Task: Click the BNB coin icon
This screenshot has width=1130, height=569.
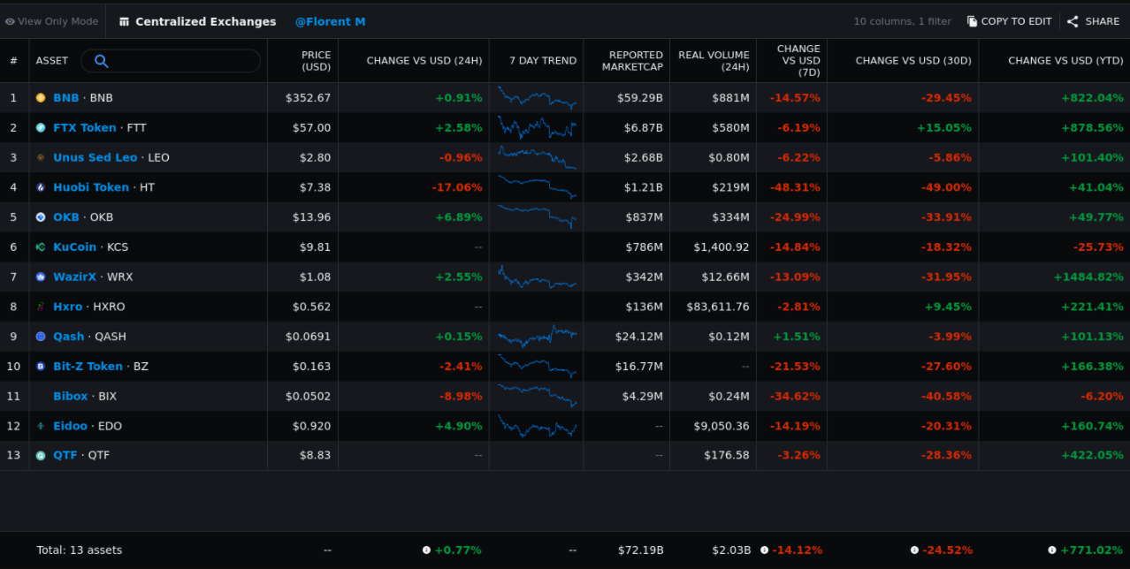Action: (41, 98)
